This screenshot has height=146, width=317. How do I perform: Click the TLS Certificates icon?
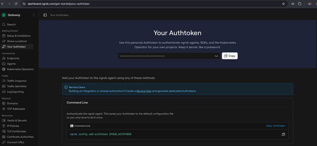click(x=4, y=131)
